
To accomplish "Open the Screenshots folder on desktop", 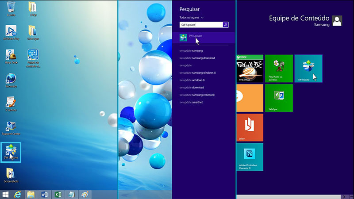I will (11, 175).
